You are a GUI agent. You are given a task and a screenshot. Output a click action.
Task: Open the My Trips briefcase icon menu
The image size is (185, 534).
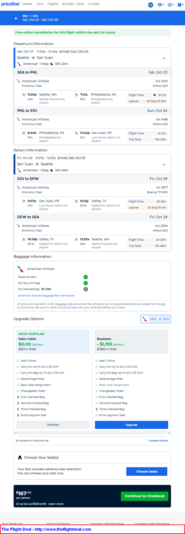point(171,5)
